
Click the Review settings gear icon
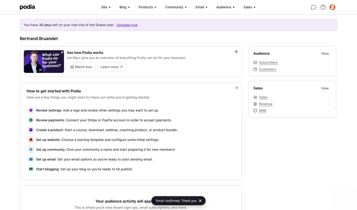pyautogui.click(x=31, y=110)
